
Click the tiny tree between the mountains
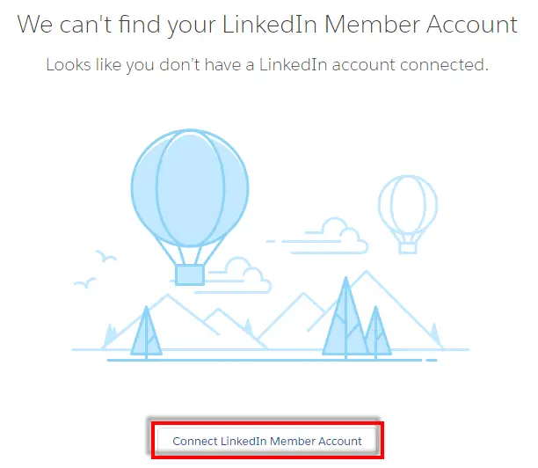249,328
